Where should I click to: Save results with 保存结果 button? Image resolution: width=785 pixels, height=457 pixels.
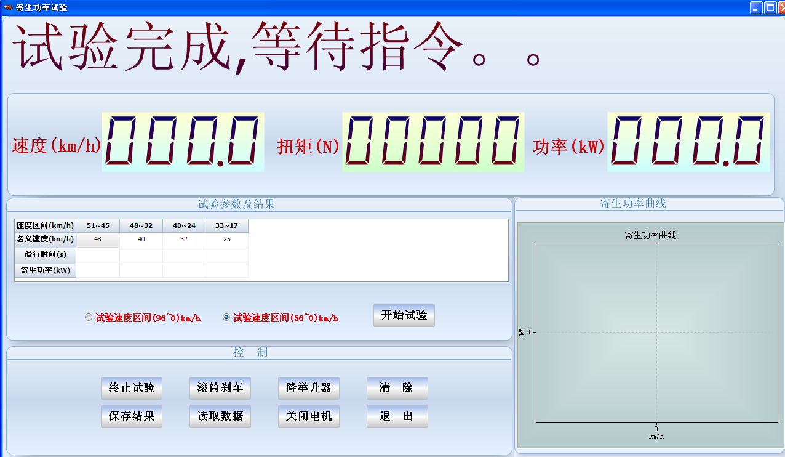131,416
